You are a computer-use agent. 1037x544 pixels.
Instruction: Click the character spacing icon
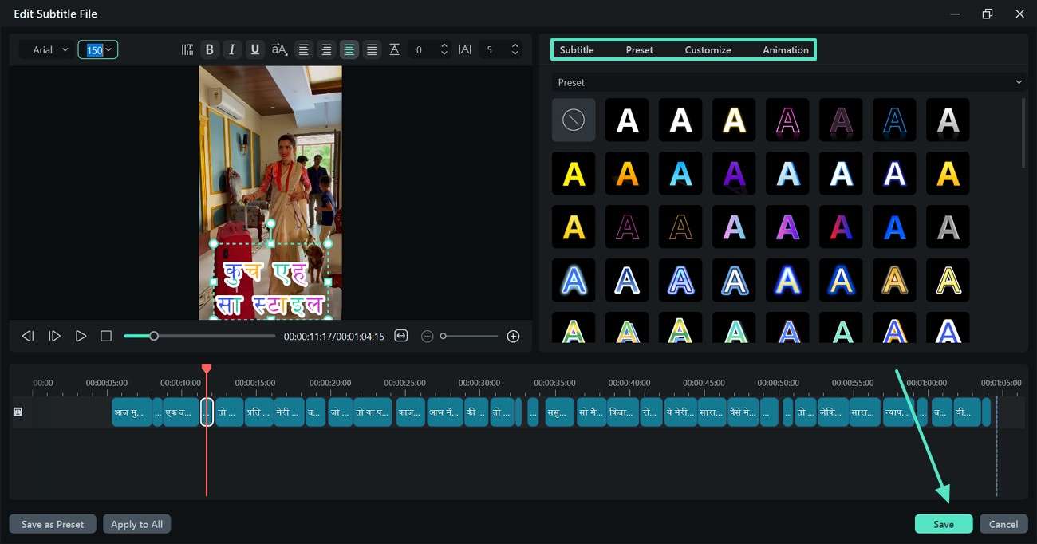[x=466, y=49]
